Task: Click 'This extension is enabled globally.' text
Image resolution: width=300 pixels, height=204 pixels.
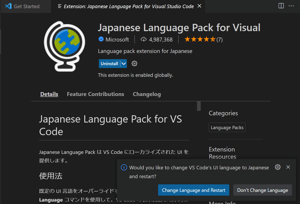Action: click(135, 75)
